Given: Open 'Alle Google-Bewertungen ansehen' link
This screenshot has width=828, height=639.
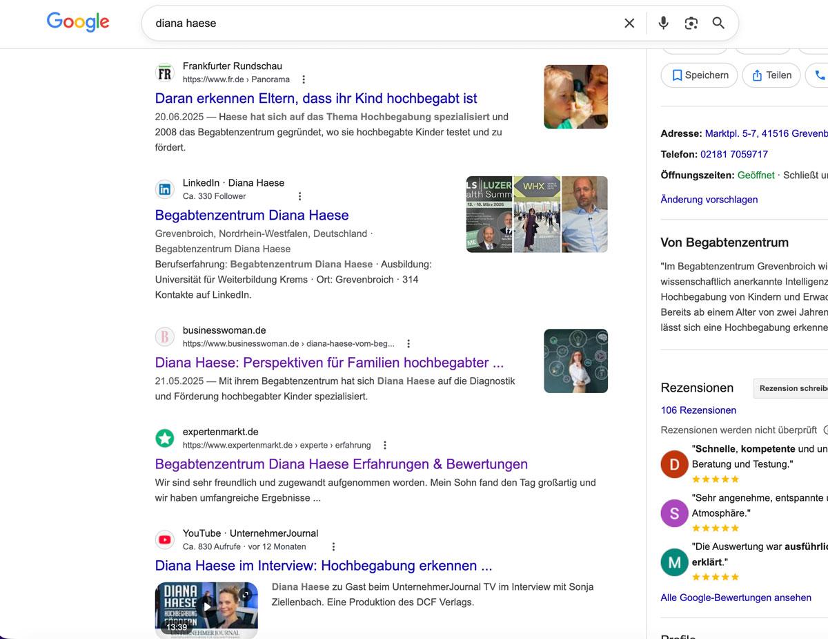Looking at the screenshot, I should (x=736, y=598).
